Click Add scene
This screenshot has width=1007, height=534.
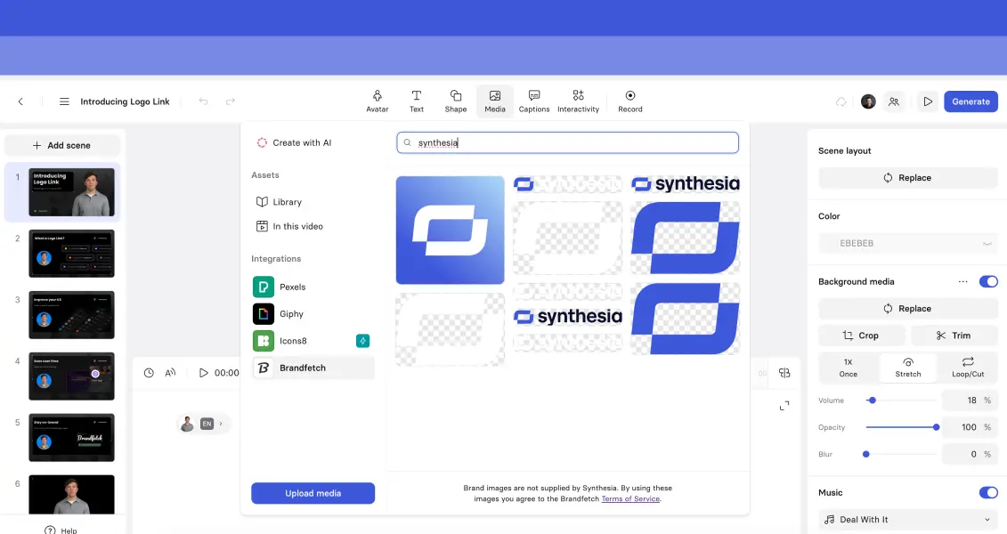(x=62, y=146)
